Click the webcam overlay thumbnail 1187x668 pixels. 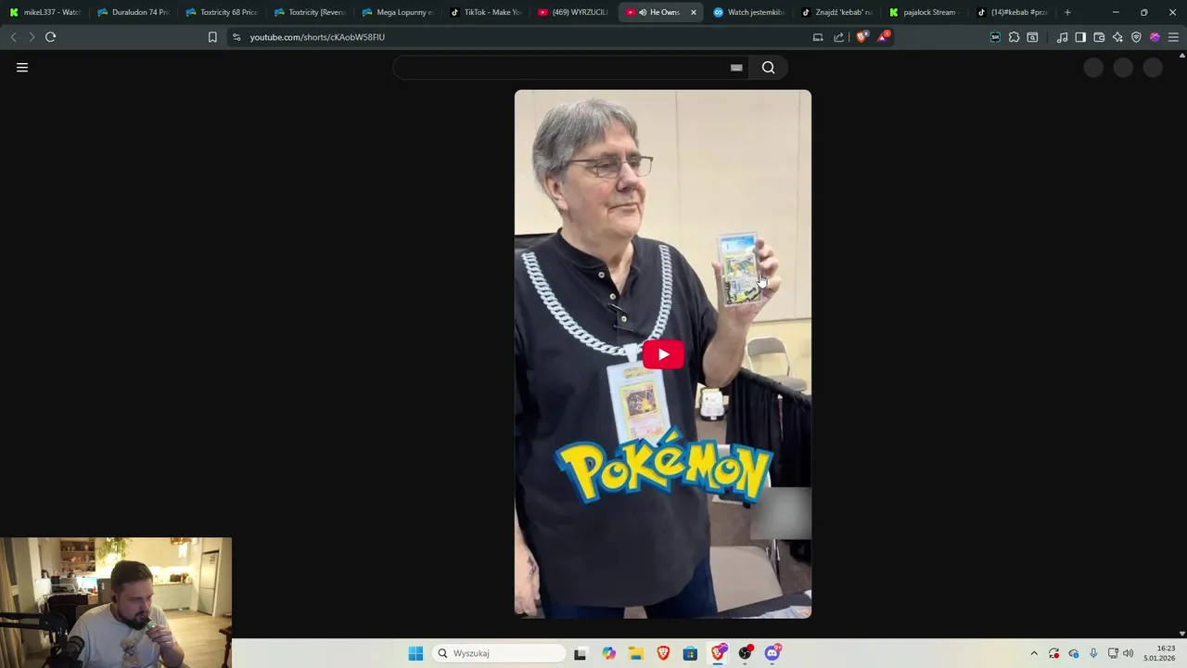point(116,602)
